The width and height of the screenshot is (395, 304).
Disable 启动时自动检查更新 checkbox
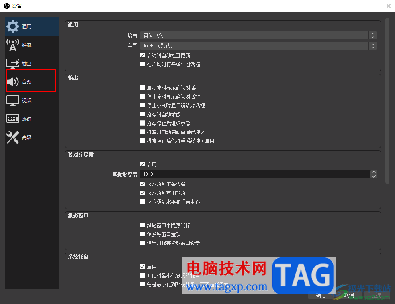click(142, 55)
